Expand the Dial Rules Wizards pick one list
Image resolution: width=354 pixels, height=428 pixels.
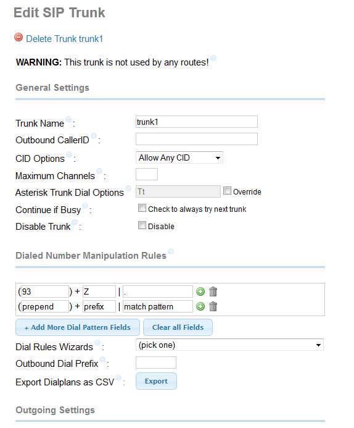pos(229,345)
